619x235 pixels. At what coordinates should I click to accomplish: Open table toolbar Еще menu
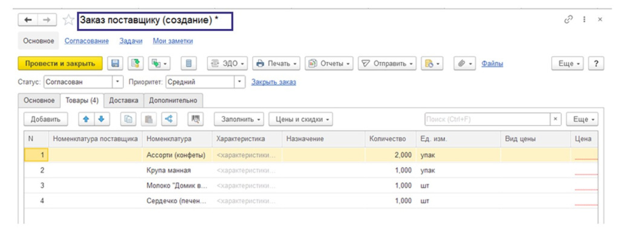coord(582,119)
